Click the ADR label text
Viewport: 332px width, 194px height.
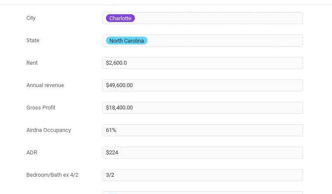click(32, 153)
